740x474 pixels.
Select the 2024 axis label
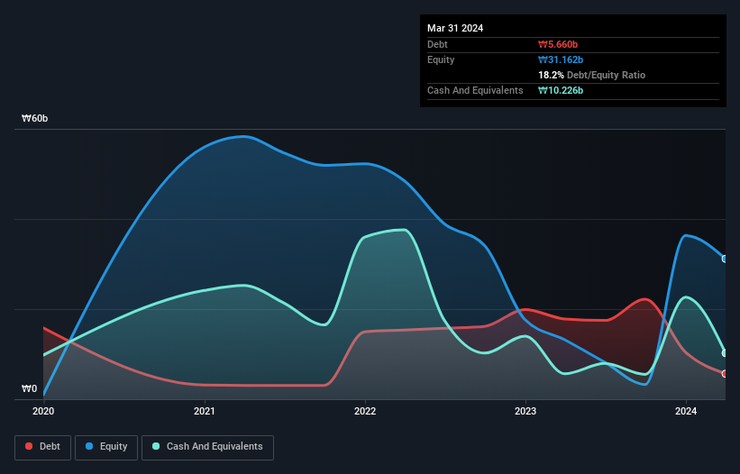coord(686,411)
